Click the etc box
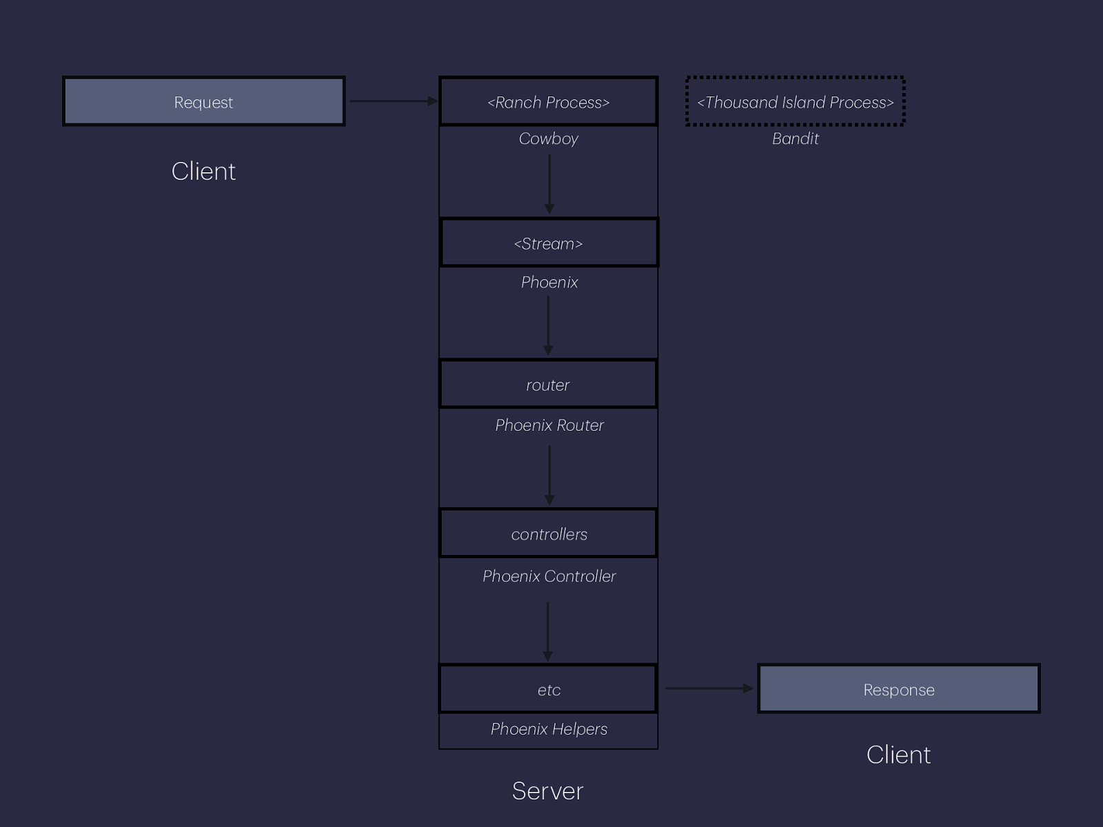This screenshot has height=827, width=1103. [549, 688]
